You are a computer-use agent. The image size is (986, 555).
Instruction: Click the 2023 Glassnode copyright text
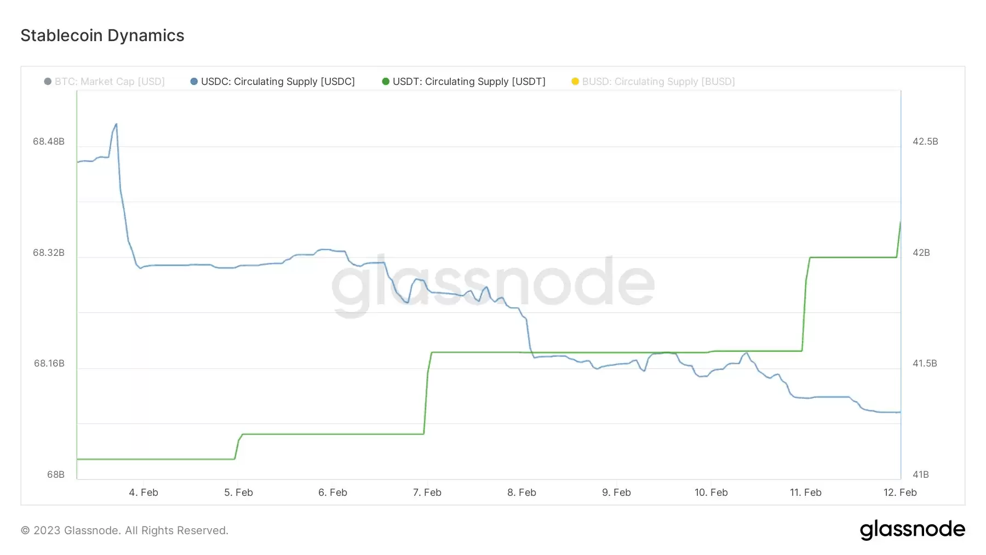[124, 530]
